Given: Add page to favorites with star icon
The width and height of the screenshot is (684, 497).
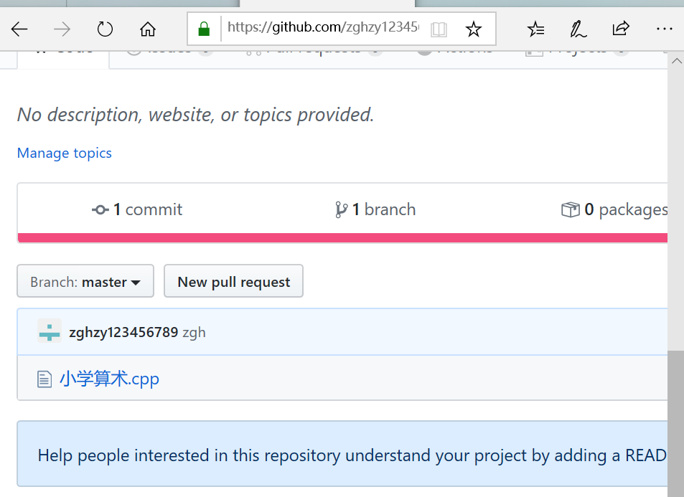Looking at the screenshot, I should click(x=473, y=29).
